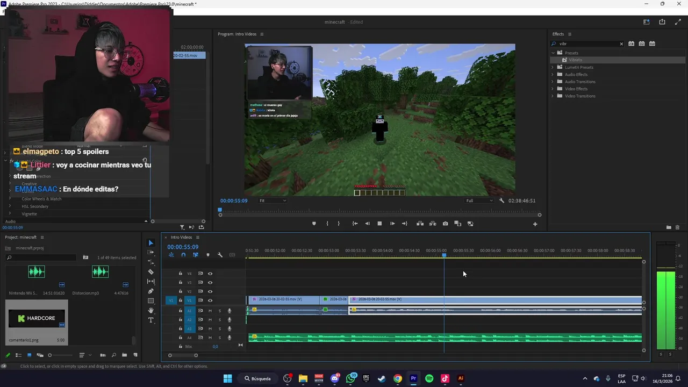Viewport: 688px width, 387px height.
Task: Select the Pen tool
Action: point(150,291)
